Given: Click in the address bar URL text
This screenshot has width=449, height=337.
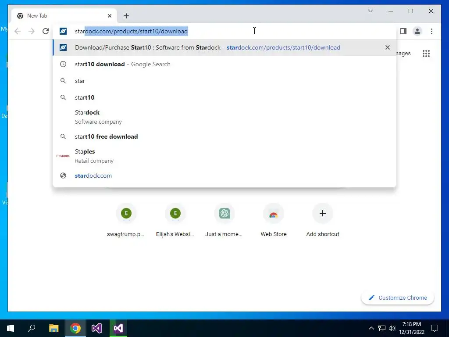Looking at the screenshot, I should [131, 31].
